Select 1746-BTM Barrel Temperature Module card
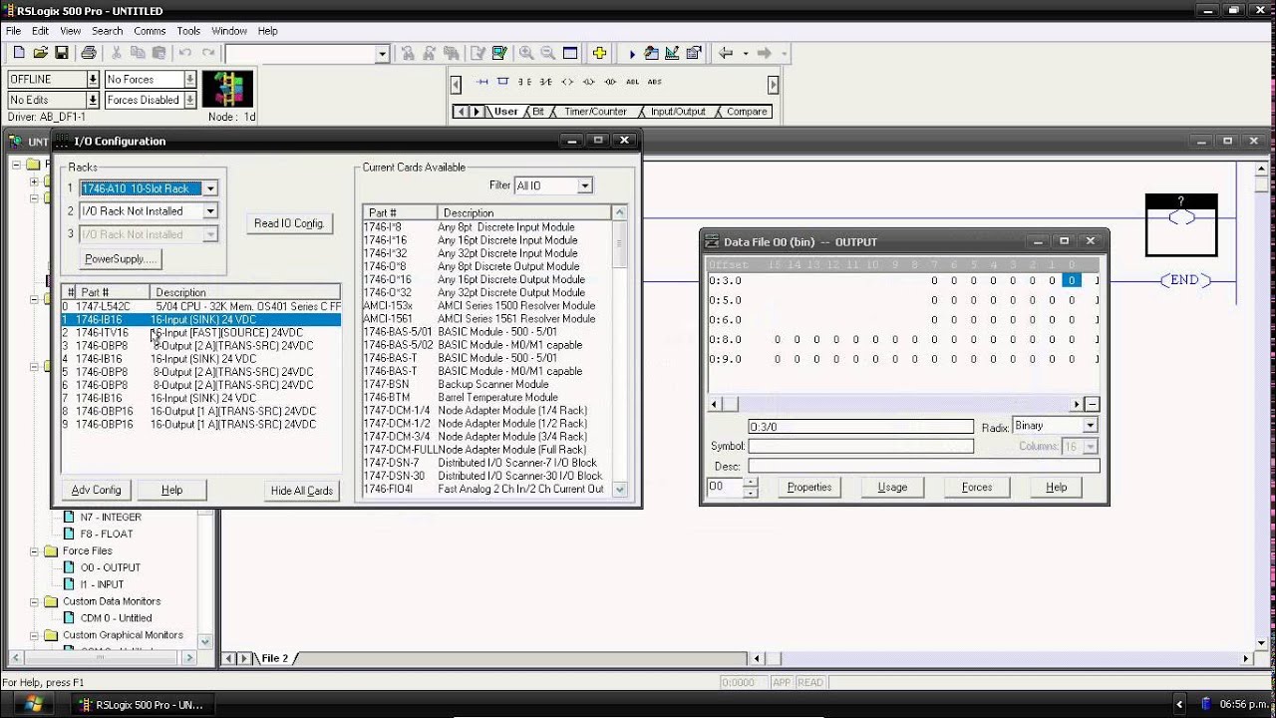The width and height of the screenshot is (1276, 718). click(487, 397)
